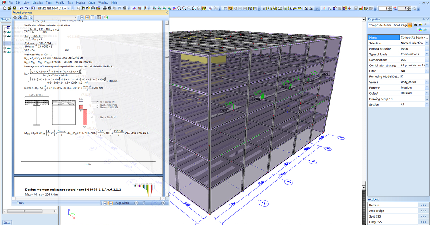Click the Undo arrow icon
The width and height of the screenshot is (430, 225).
(x=21, y=8)
